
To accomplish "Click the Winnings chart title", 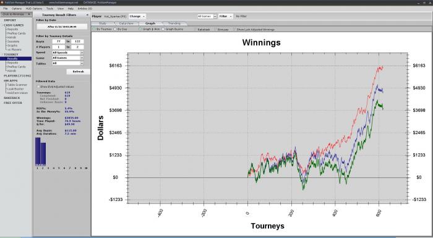I will coord(261,43).
